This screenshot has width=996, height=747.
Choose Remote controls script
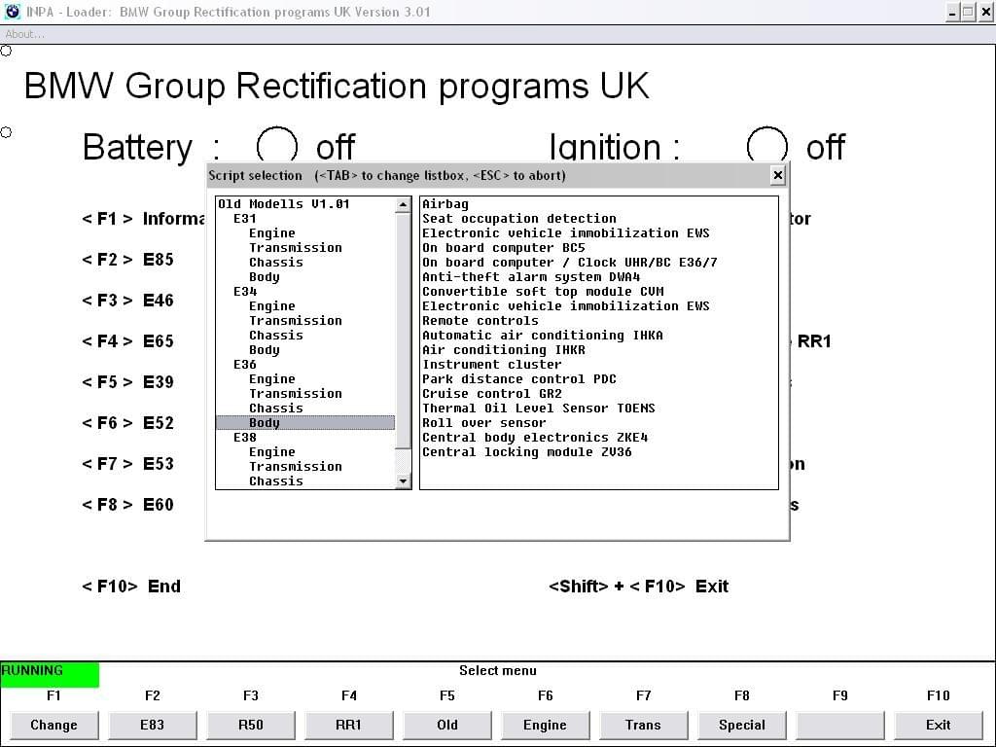click(x=480, y=321)
